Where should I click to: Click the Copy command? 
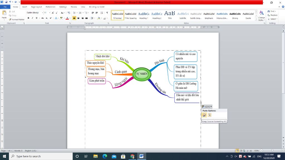click(13, 16)
